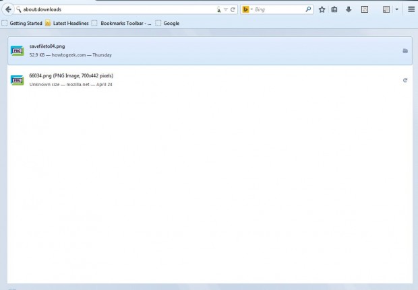Go back with the back arrow button
The width and height of the screenshot is (418, 290).
point(8,9)
